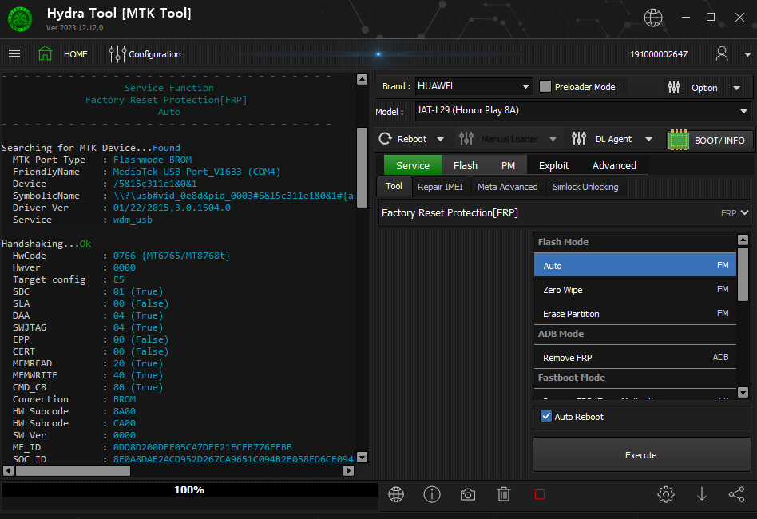Switch to the Exploit tab
This screenshot has height=519, width=757.
point(553,165)
